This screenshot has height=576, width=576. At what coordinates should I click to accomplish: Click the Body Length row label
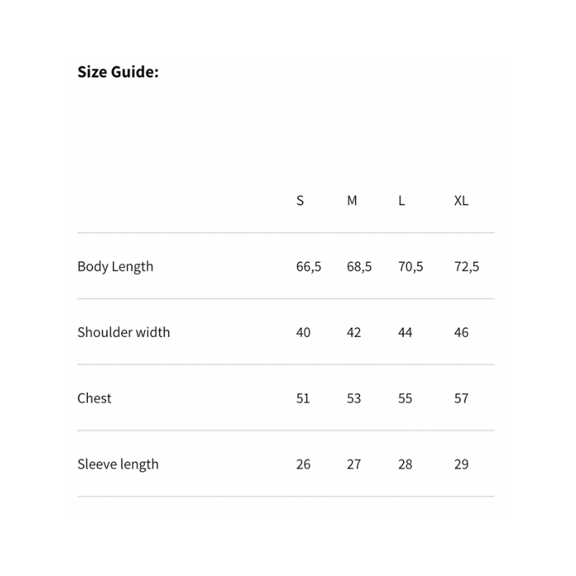coord(115,266)
